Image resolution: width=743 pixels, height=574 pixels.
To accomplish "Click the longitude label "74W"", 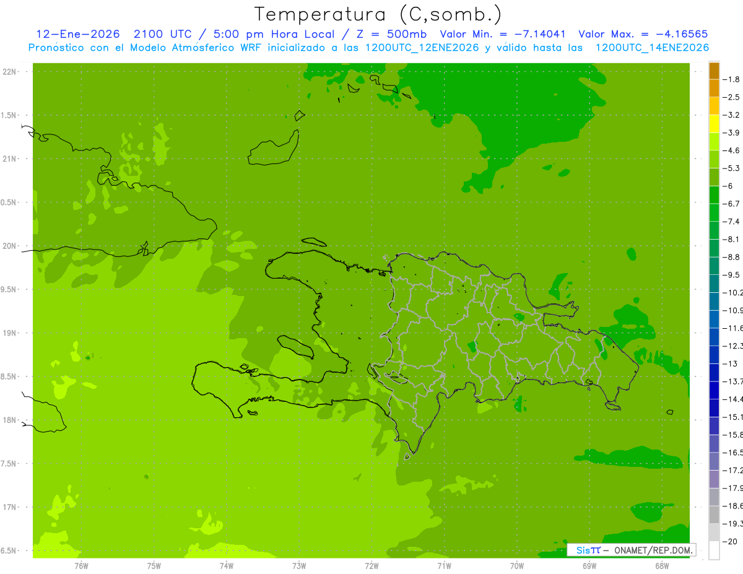I will click(x=227, y=565).
